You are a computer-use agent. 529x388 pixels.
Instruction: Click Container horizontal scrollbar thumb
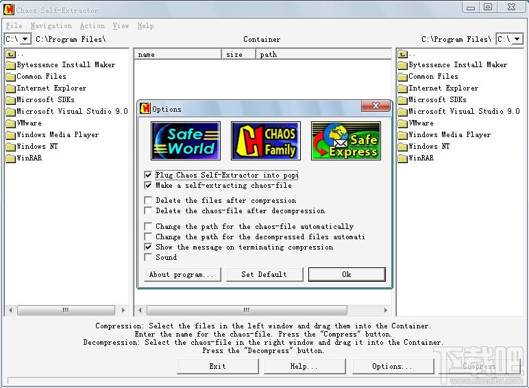(x=247, y=310)
